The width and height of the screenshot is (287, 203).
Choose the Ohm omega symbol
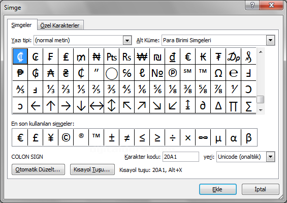pos(218,73)
